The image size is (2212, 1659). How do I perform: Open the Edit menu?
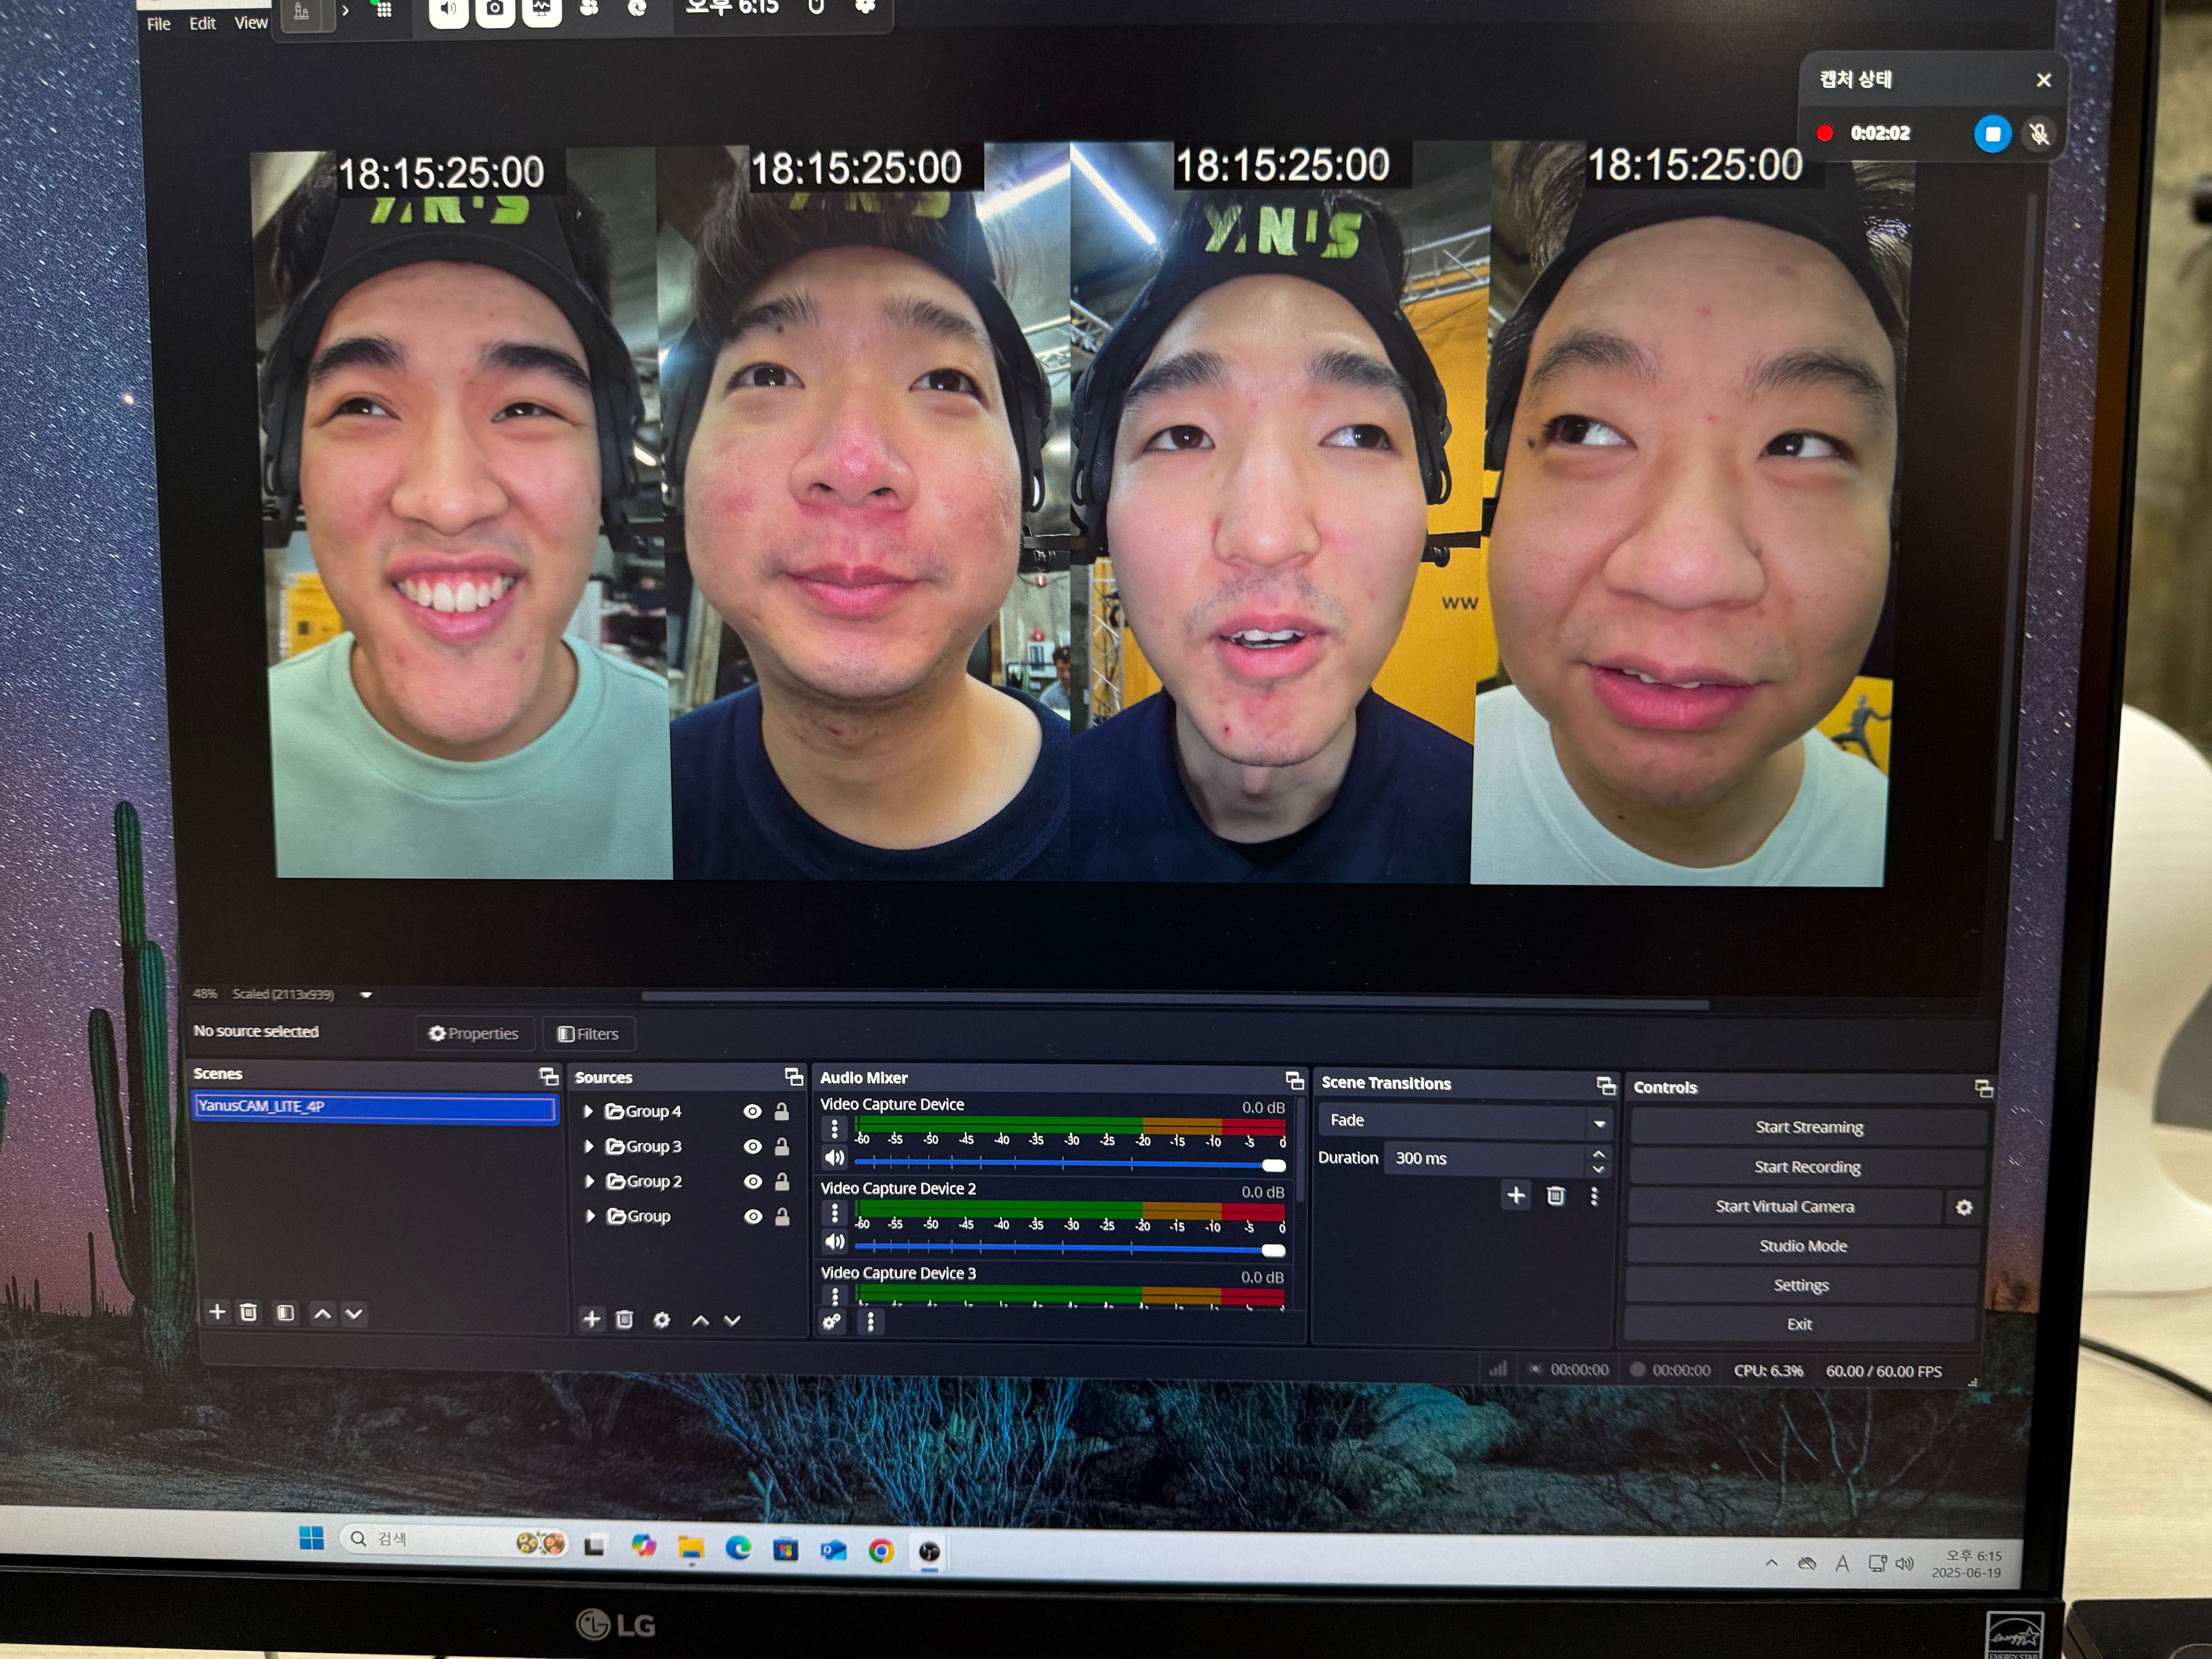(202, 23)
